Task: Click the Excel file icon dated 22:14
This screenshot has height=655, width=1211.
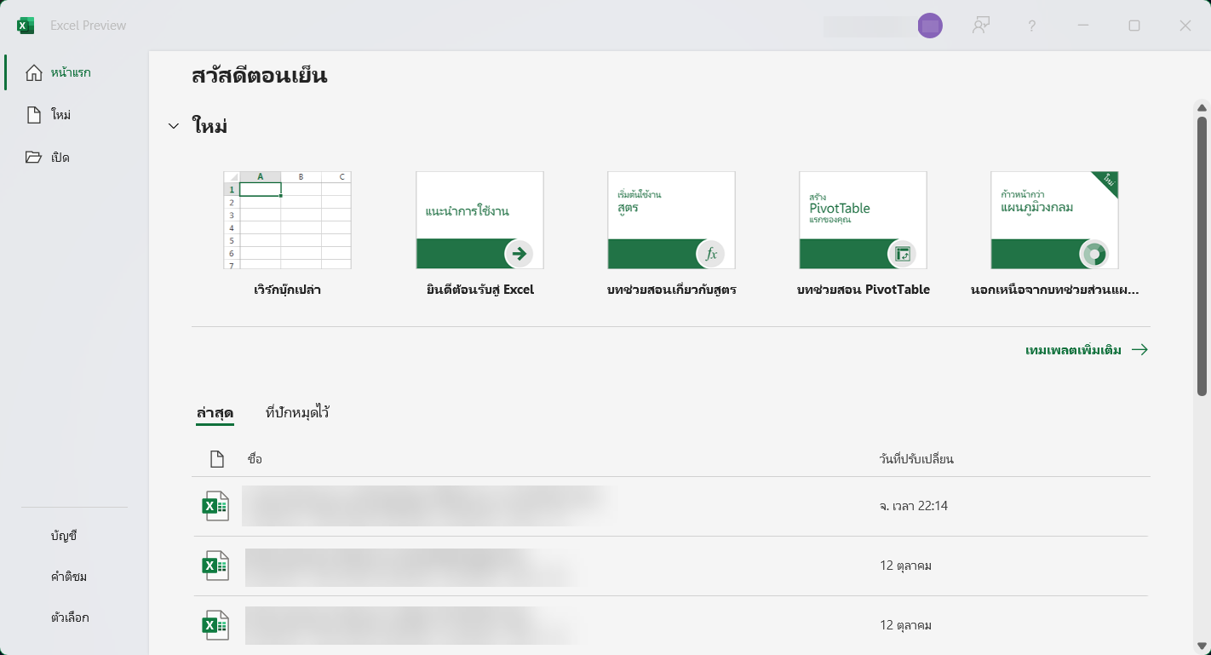Action: pyautogui.click(x=215, y=506)
